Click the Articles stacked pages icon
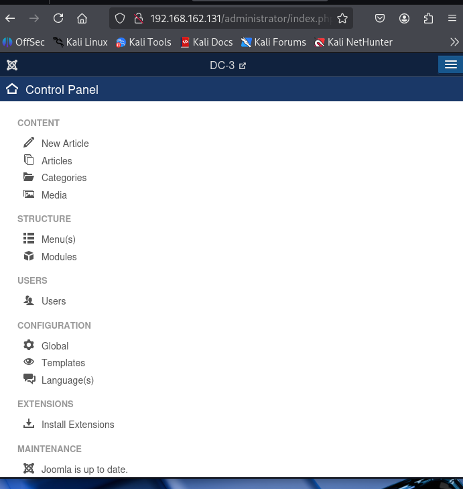The image size is (463, 489). [29, 160]
